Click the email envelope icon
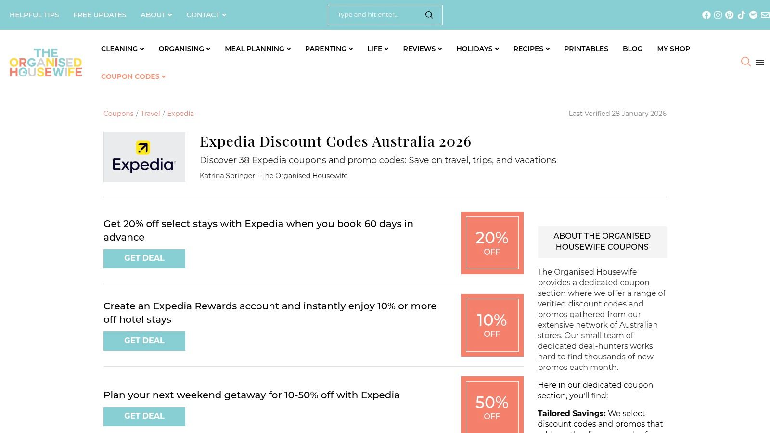The width and height of the screenshot is (770, 433). point(764,15)
